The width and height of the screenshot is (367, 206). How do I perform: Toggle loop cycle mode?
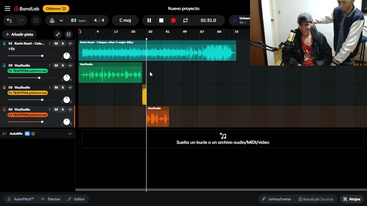click(186, 20)
